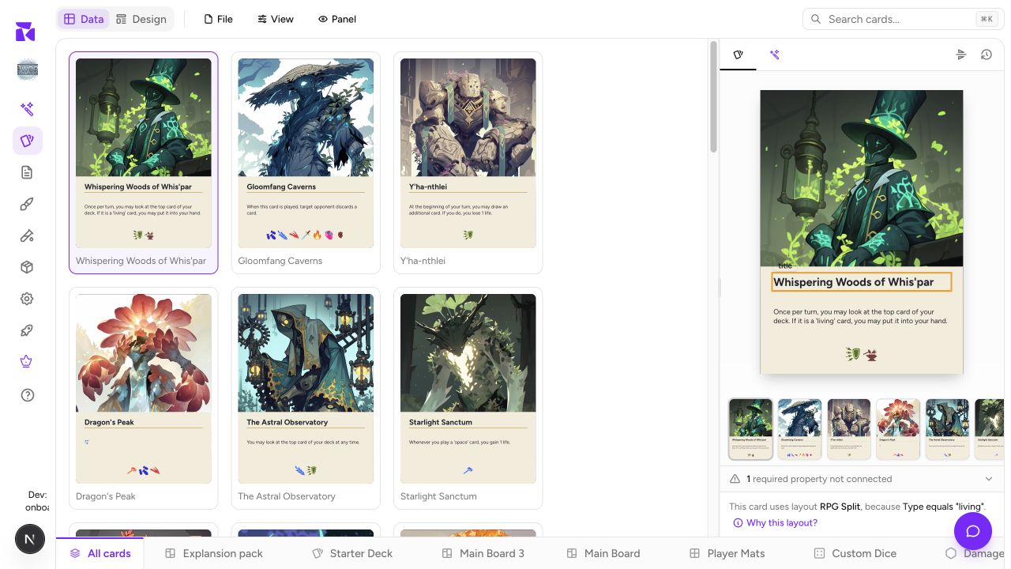1011x569 pixels.
Task: Focus the Search cards input field
Action: (x=904, y=19)
